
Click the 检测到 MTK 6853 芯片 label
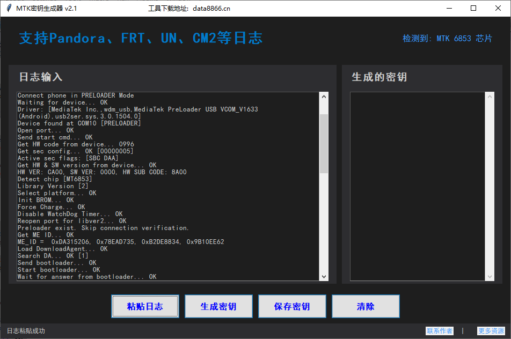[447, 39]
